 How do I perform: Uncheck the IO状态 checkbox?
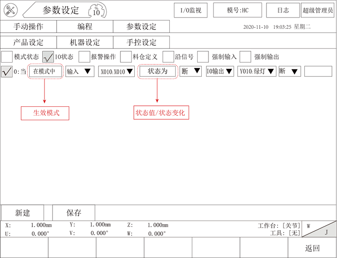(48, 57)
